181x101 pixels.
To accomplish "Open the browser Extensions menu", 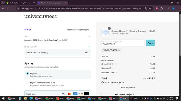I will click(161, 8).
